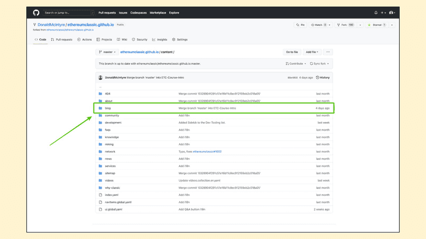Open the community folder
Screen dimensions: 426x239
pos(112,115)
